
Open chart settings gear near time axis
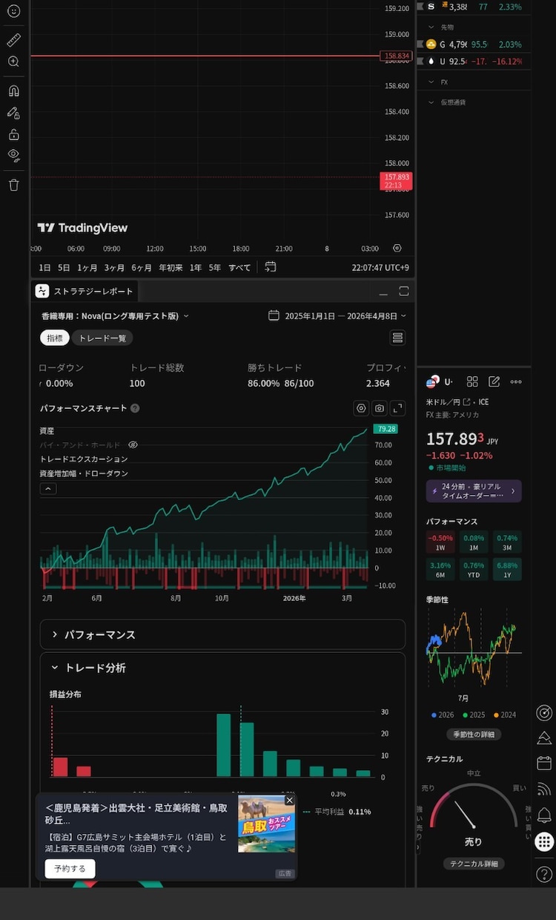pos(397,249)
